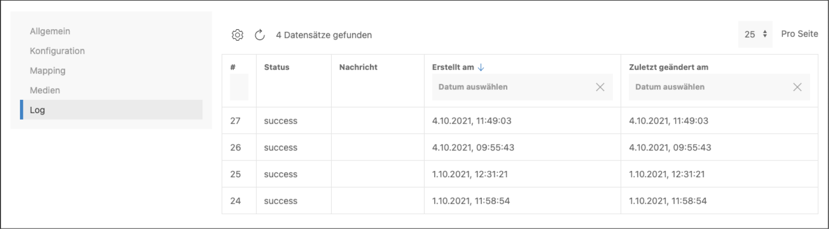Click the Erstellt am date picker field
The width and height of the screenshot is (829, 229).
click(x=512, y=87)
